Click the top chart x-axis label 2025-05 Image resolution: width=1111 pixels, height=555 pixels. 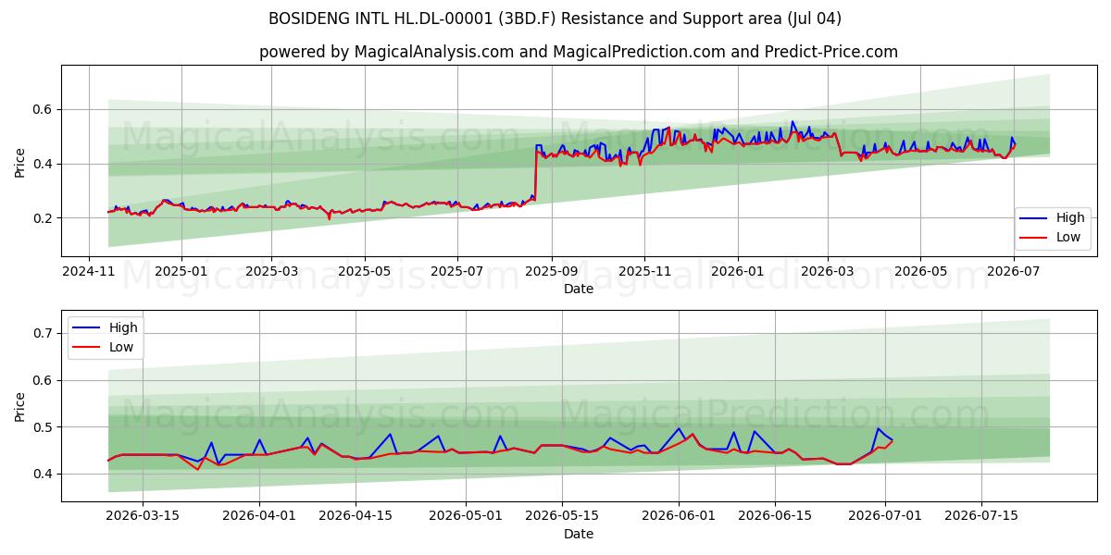coord(365,272)
